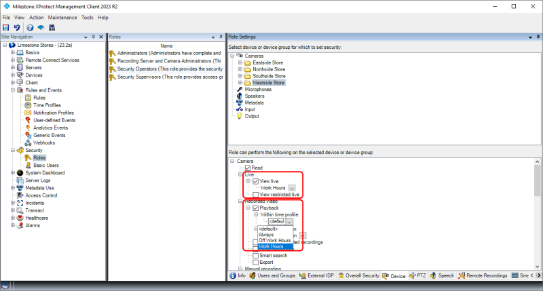Select Generic Events in Site Navigation
Image resolution: width=543 pixels, height=291 pixels.
49,135
